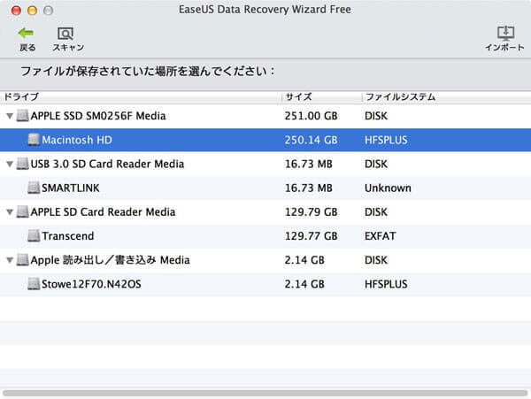Select the Transcend volume name
Screen dimensions: 531x399
(x=68, y=236)
